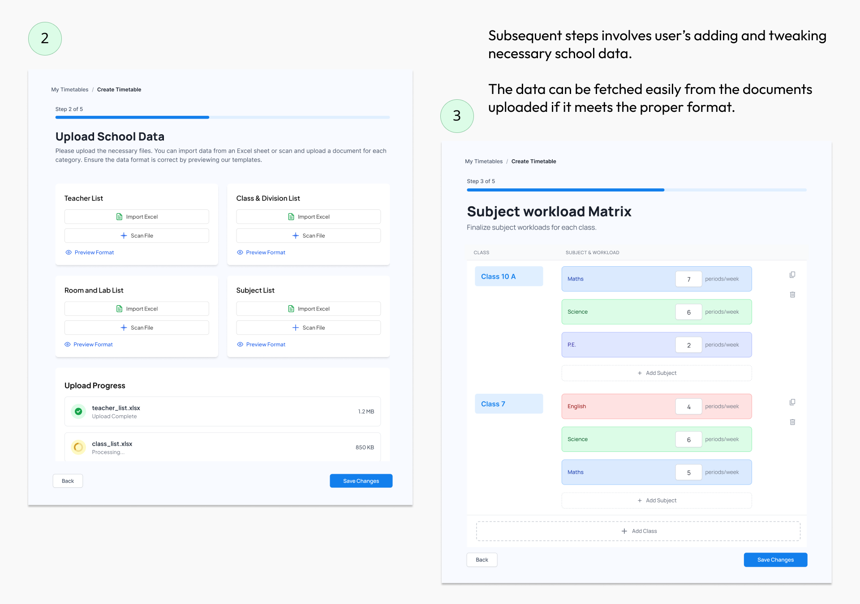This screenshot has width=860, height=604.
Task: Edit Maths periods field for Class 7
Action: pyautogui.click(x=688, y=472)
